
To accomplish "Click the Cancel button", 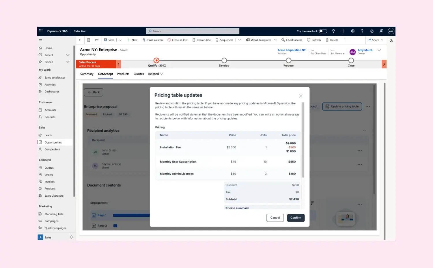I will click(x=275, y=218).
